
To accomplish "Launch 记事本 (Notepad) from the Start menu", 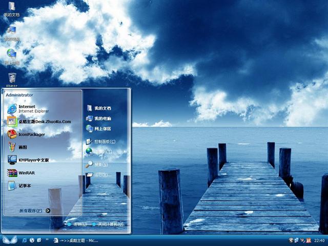I will tap(26, 186).
